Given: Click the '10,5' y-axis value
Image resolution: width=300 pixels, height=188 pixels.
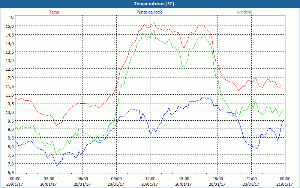Looking at the screenshot, I should coord(10,104).
